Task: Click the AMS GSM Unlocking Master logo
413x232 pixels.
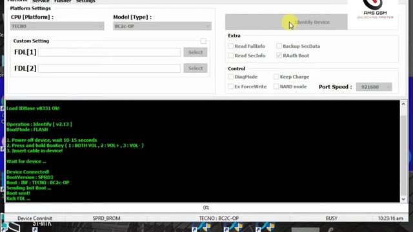Action: click(375, 10)
